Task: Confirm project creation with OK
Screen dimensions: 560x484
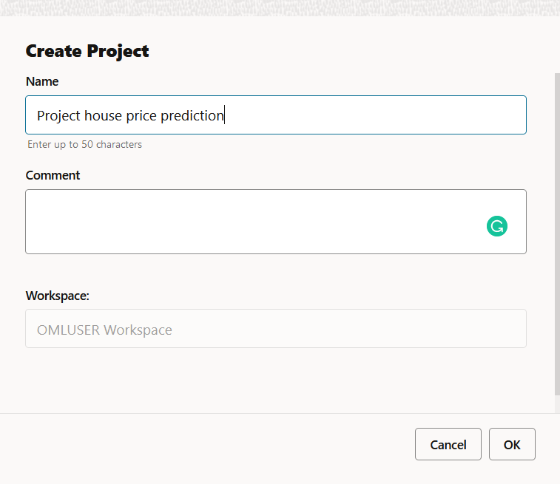Action: coord(512,444)
